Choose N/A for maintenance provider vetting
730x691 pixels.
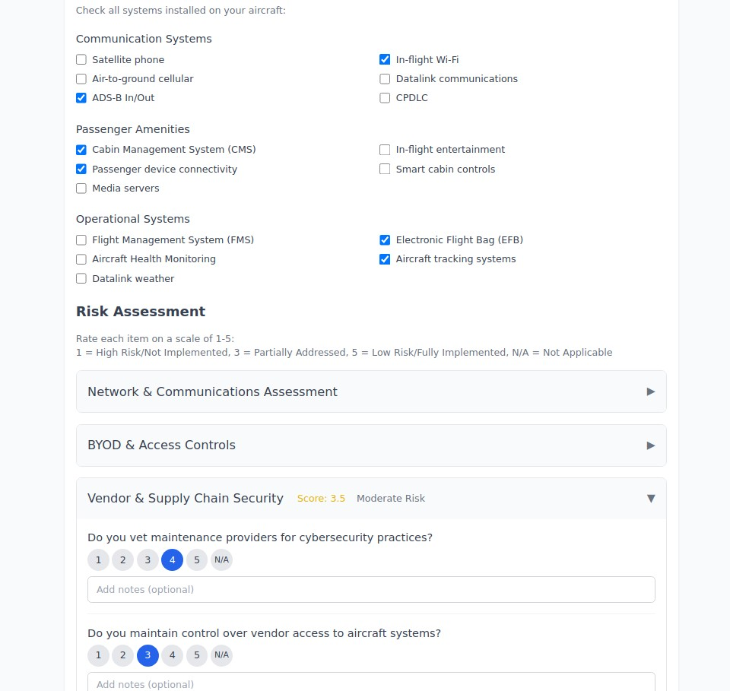221,560
